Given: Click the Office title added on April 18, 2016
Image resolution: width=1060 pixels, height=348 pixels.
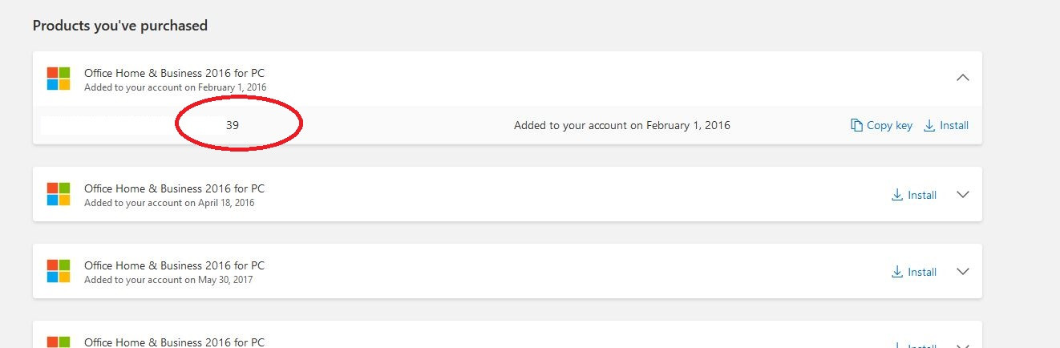Looking at the screenshot, I should pos(174,188).
